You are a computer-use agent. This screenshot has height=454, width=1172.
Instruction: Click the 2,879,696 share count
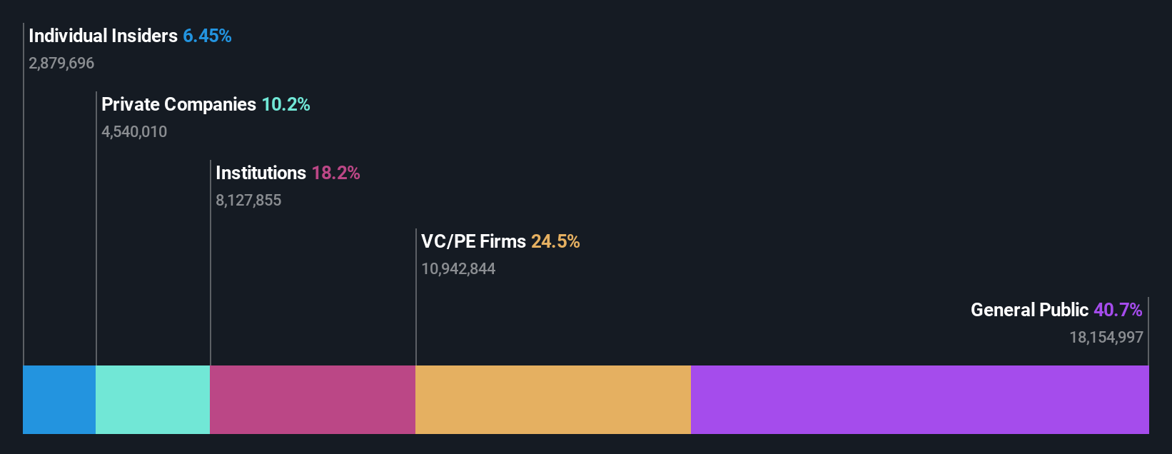pyautogui.click(x=61, y=64)
